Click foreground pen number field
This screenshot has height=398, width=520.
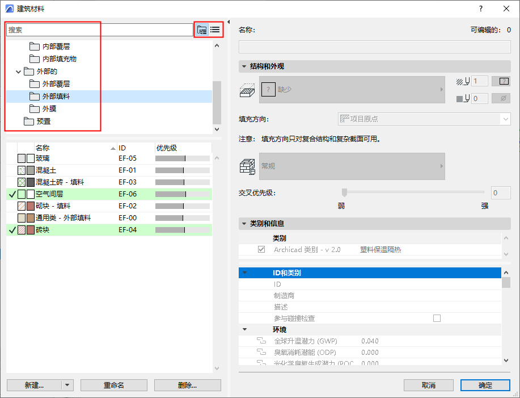[x=480, y=81]
